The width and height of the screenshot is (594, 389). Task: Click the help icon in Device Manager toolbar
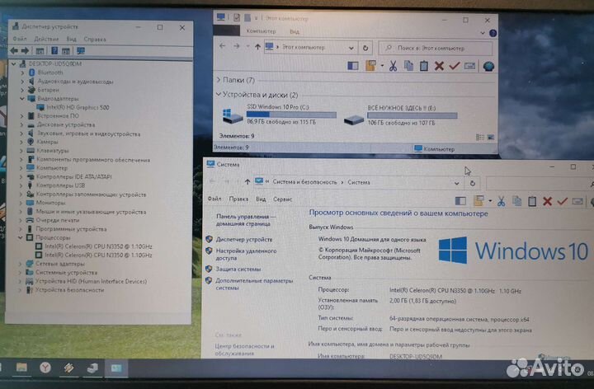point(54,51)
